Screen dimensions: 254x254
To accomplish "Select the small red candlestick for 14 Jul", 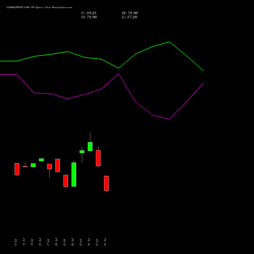I will point(25,167).
